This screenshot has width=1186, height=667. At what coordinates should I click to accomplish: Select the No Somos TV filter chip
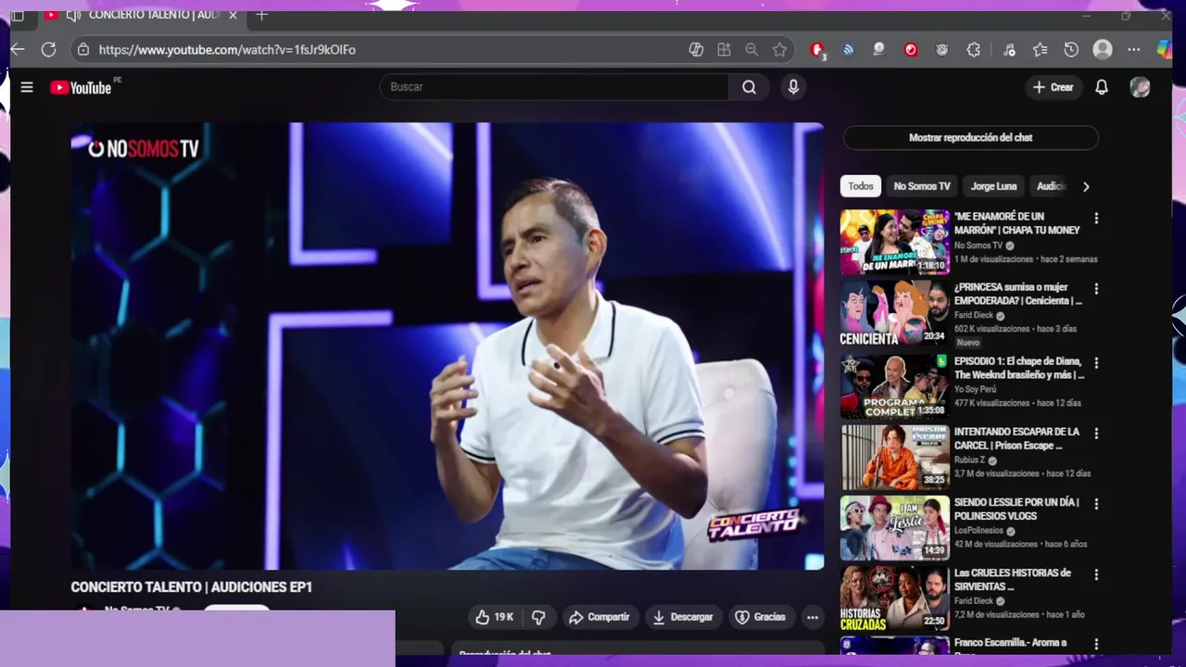[922, 186]
